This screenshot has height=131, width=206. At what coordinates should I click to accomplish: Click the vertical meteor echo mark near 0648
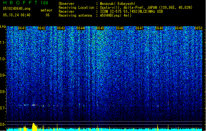click(168, 103)
